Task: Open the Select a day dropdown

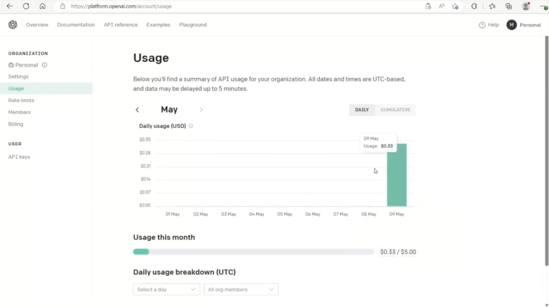Action: (166, 290)
